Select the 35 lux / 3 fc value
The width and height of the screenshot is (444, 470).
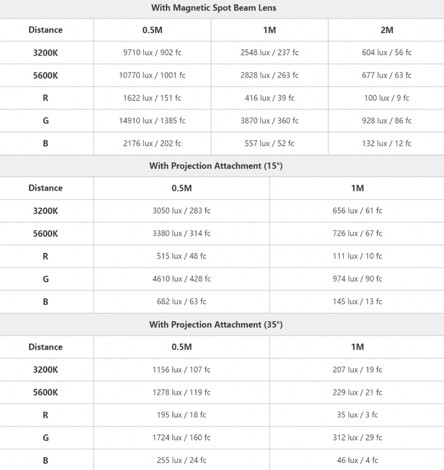tap(357, 415)
